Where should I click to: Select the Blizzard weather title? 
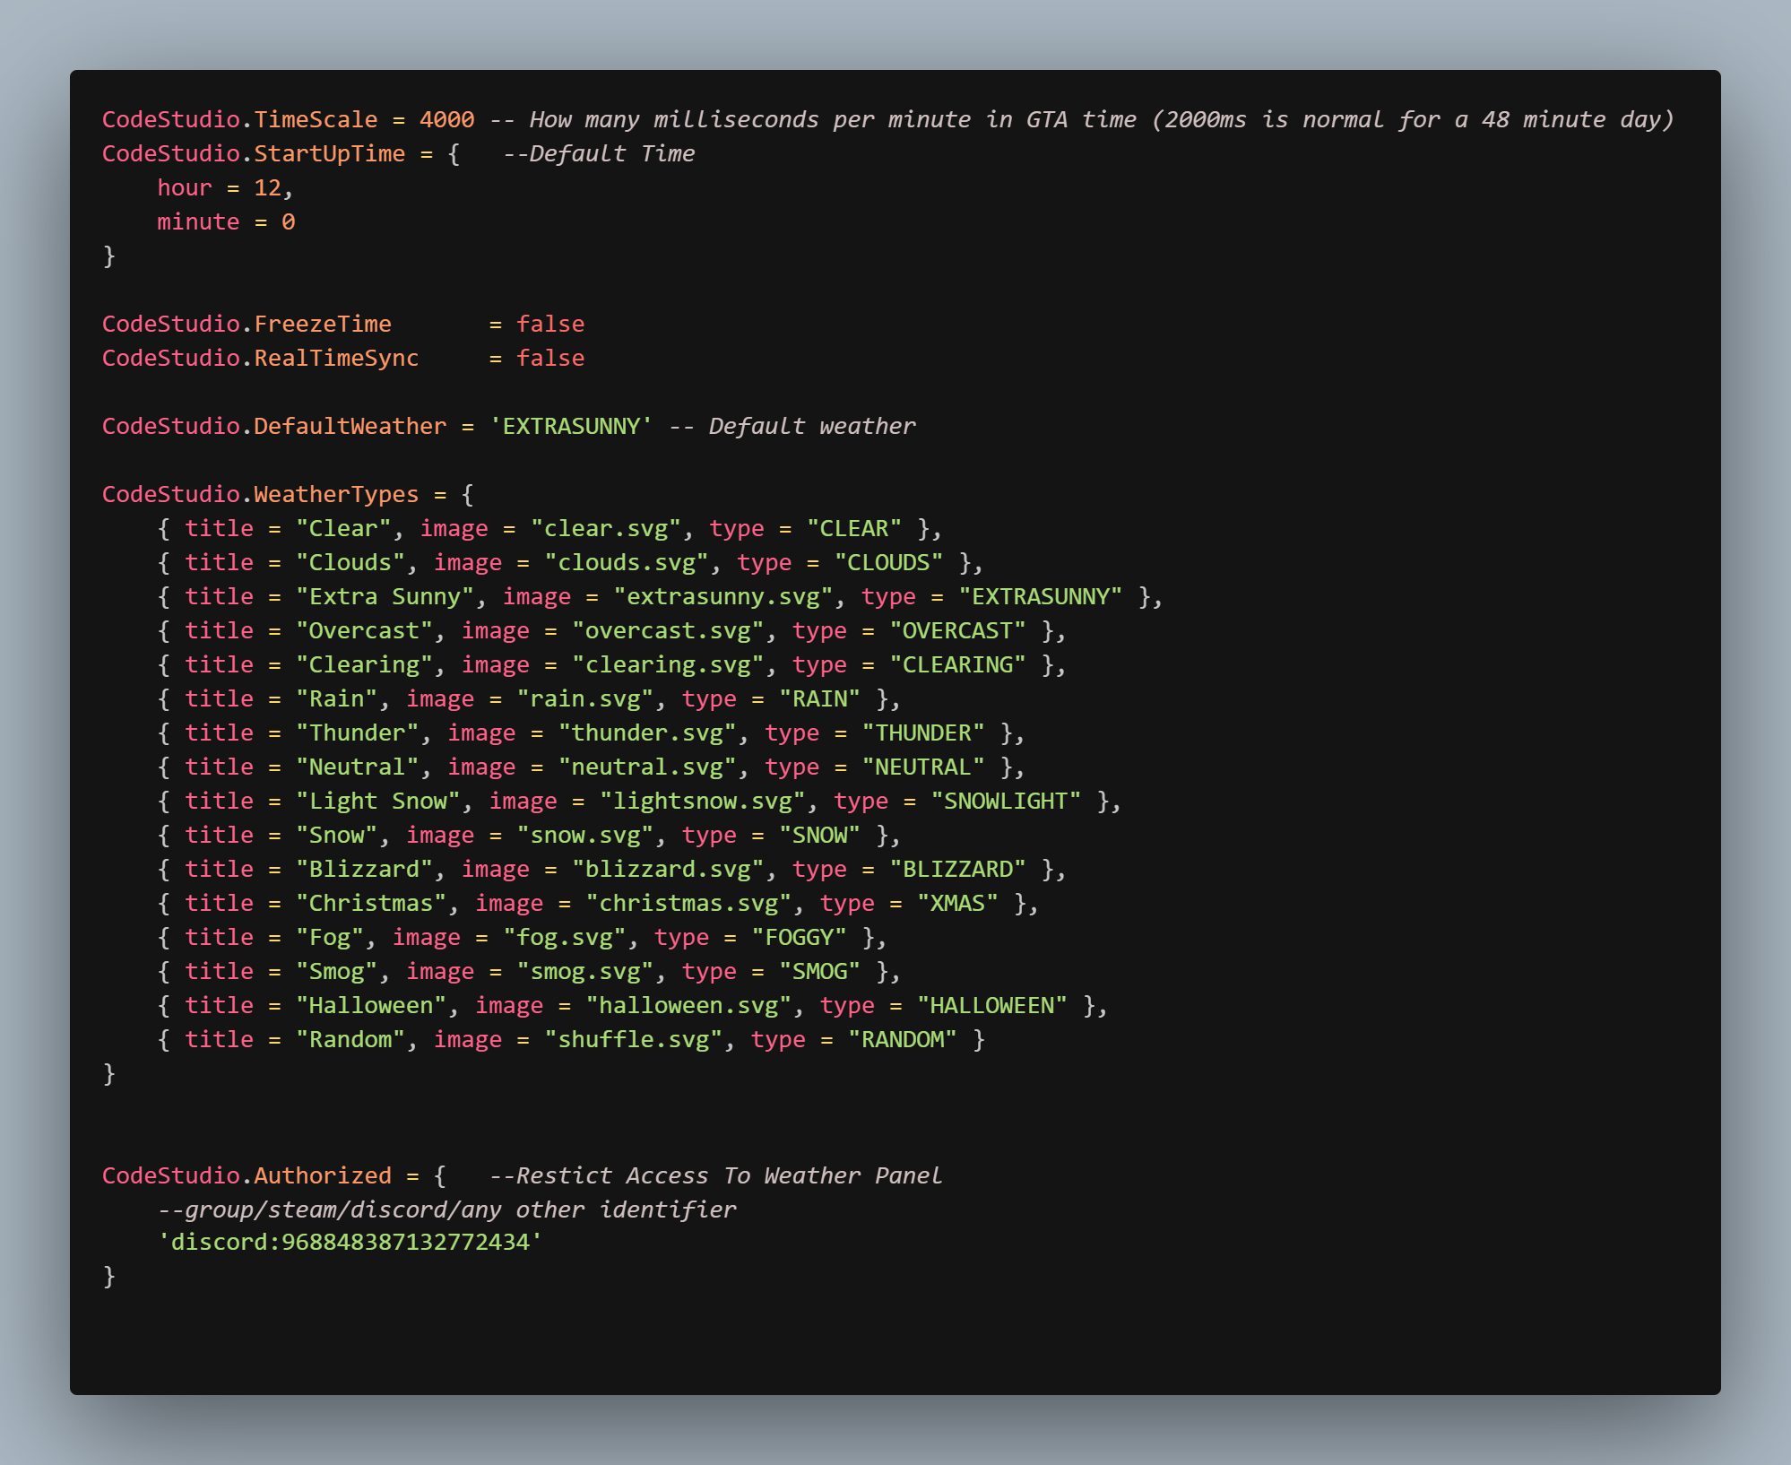tap(366, 868)
